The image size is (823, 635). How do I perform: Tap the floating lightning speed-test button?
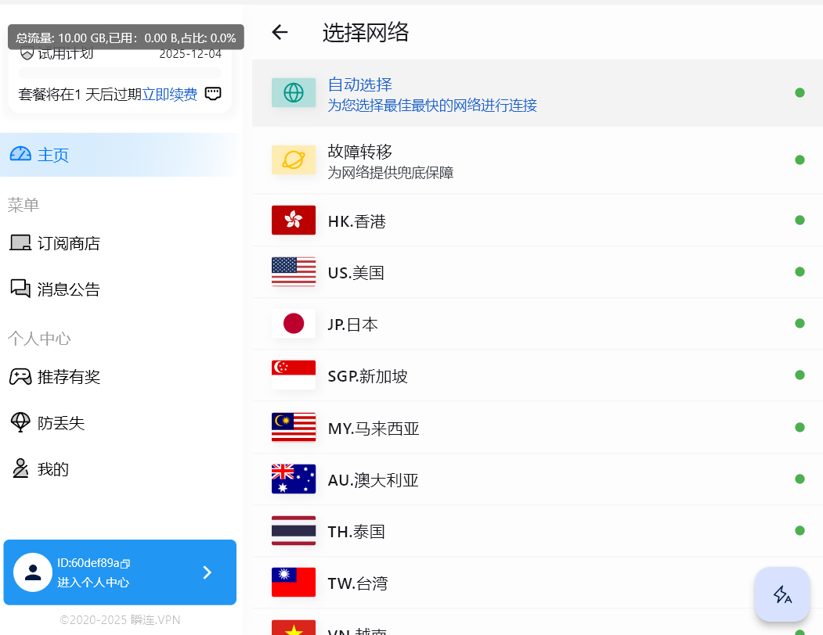(x=781, y=594)
